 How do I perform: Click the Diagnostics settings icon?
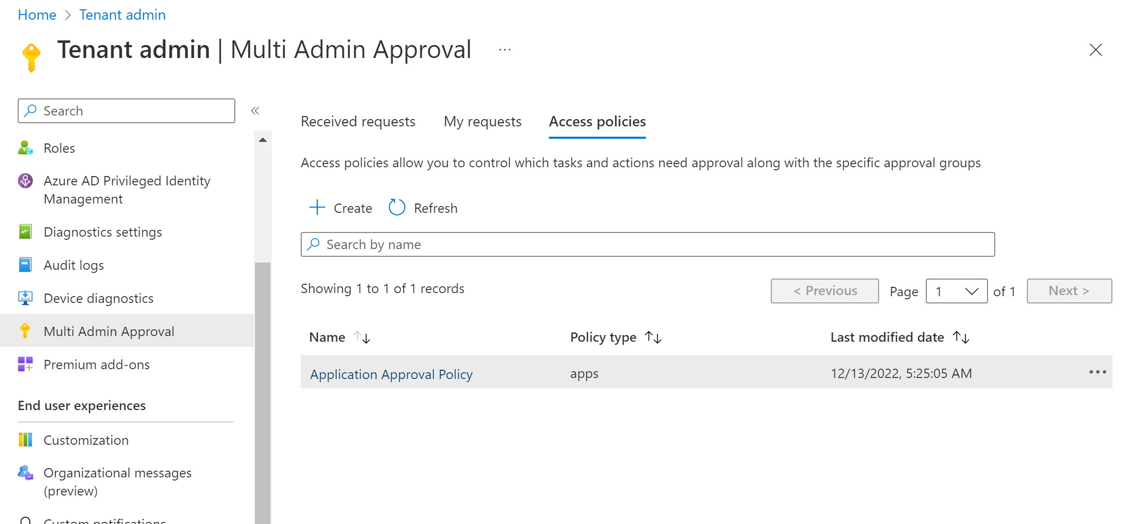pos(25,232)
